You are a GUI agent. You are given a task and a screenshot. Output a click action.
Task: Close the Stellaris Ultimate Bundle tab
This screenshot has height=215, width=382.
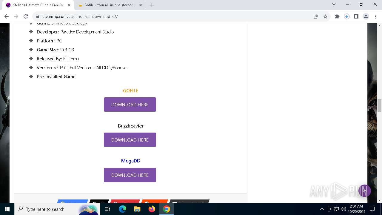tap(69, 5)
